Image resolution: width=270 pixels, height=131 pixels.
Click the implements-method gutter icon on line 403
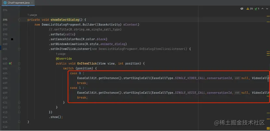point(10,64)
